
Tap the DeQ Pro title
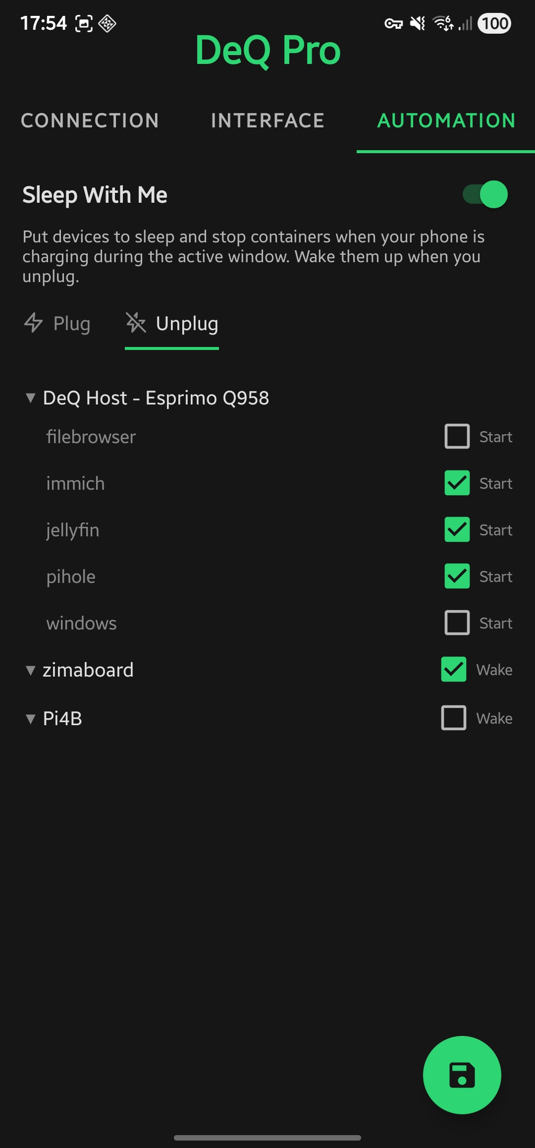(x=267, y=50)
